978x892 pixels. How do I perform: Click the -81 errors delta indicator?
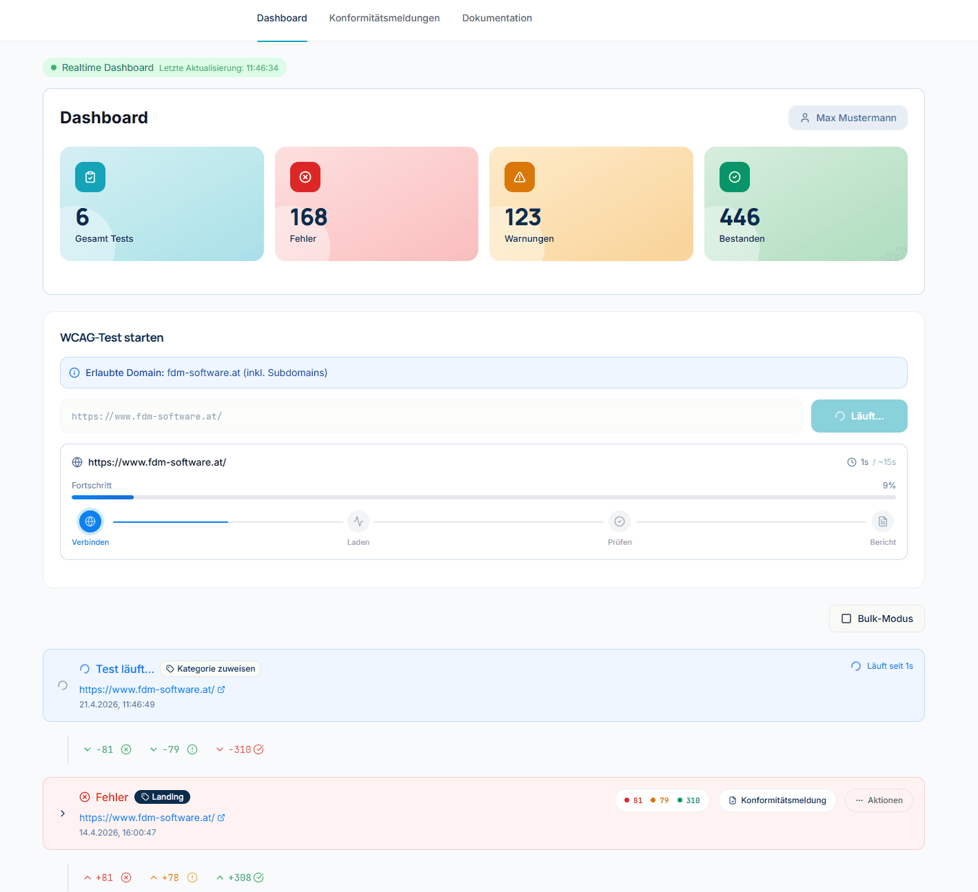click(107, 749)
